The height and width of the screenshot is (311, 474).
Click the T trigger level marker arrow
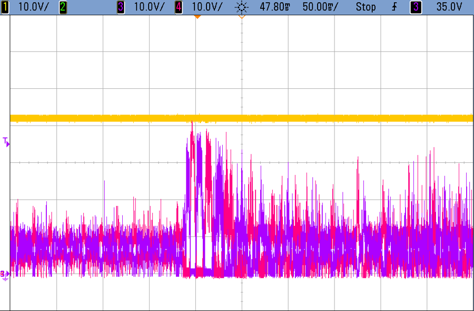point(5,141)
